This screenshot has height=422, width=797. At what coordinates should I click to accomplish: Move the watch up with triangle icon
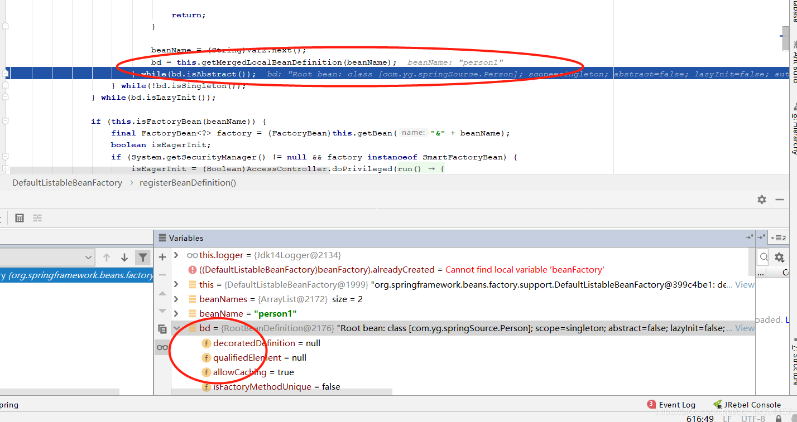(x=162, y=293)
